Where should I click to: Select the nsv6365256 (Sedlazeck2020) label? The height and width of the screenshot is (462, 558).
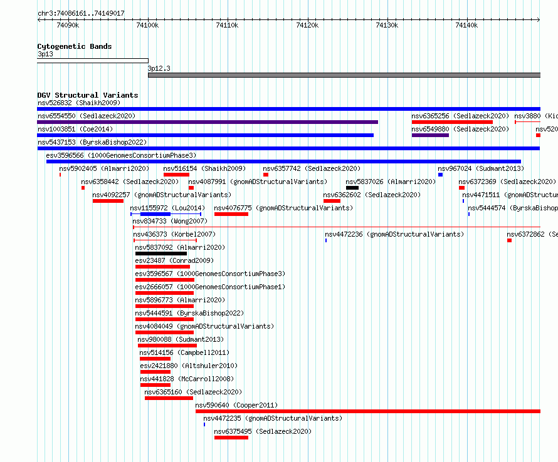[460, 116]
